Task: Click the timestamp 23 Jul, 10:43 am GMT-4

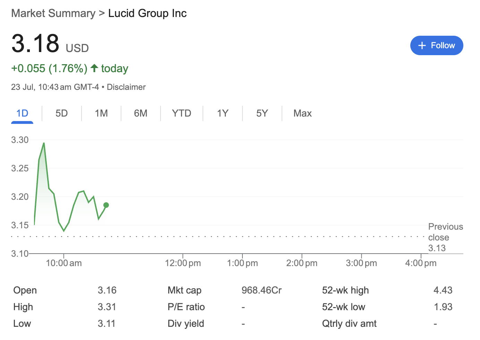Action: [55, 87]
